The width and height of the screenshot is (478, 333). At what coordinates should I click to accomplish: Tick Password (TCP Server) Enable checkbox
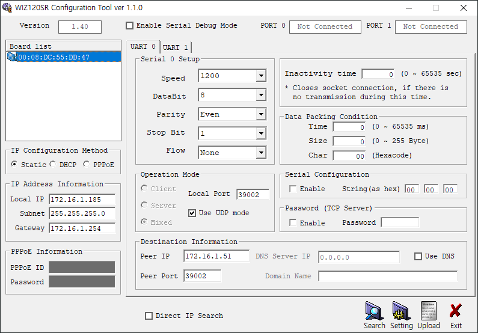coord(293,223)
